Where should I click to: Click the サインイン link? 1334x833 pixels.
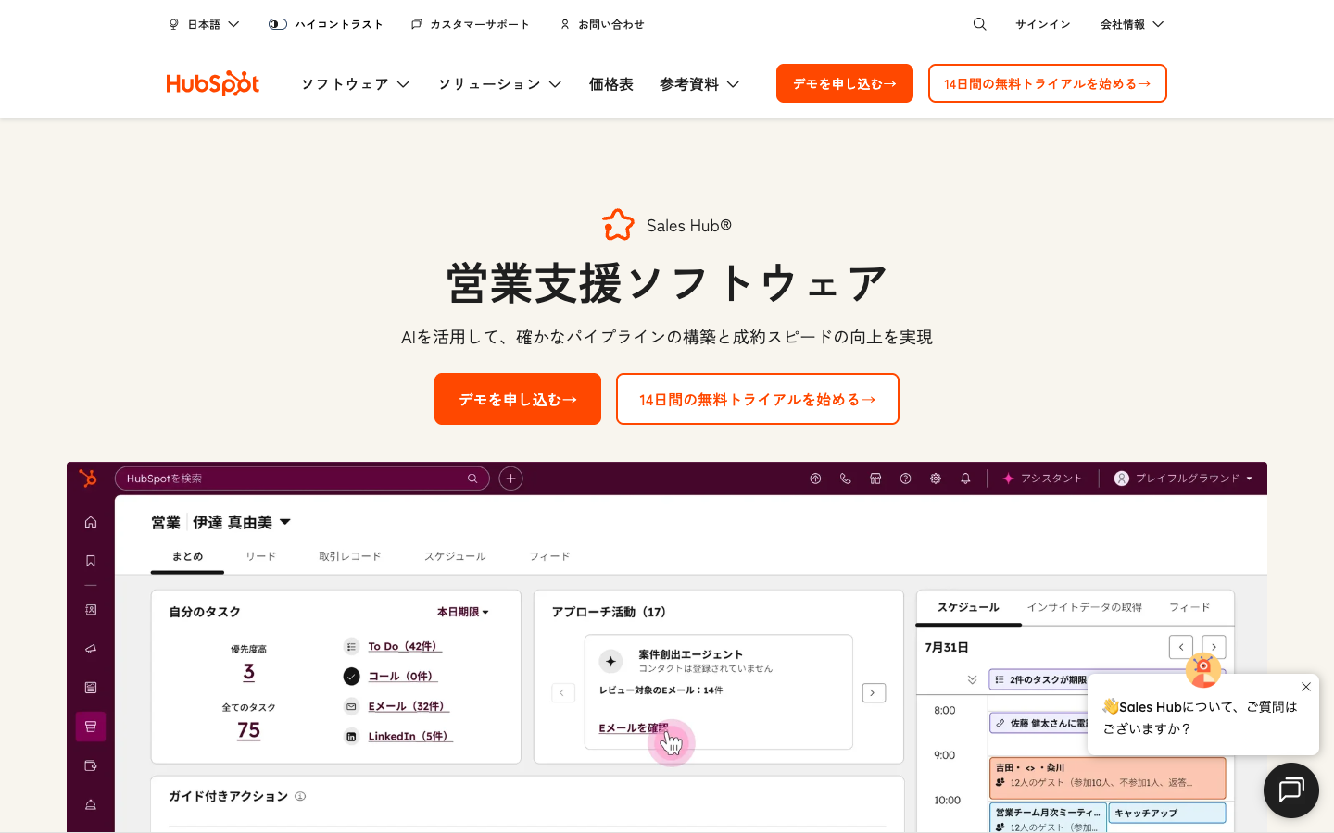(1042, 24)
